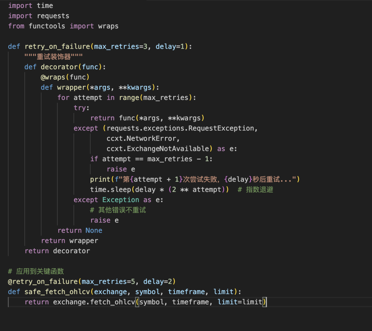The width and height of the screenshot is (372, 331).
Task: Click 'print' in the f-string print line
Action: pos(100,179)
